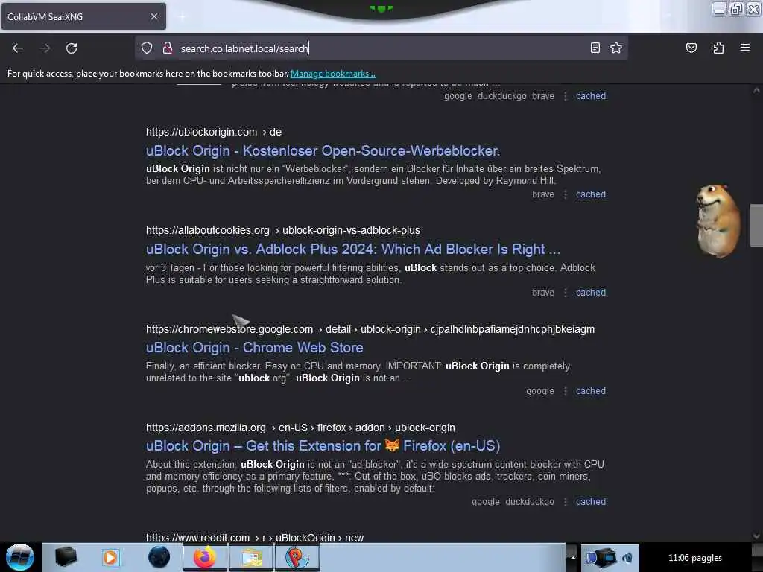Open uBlock Origin vs. Adblock Plus 2024 result

tap(352, 249)
